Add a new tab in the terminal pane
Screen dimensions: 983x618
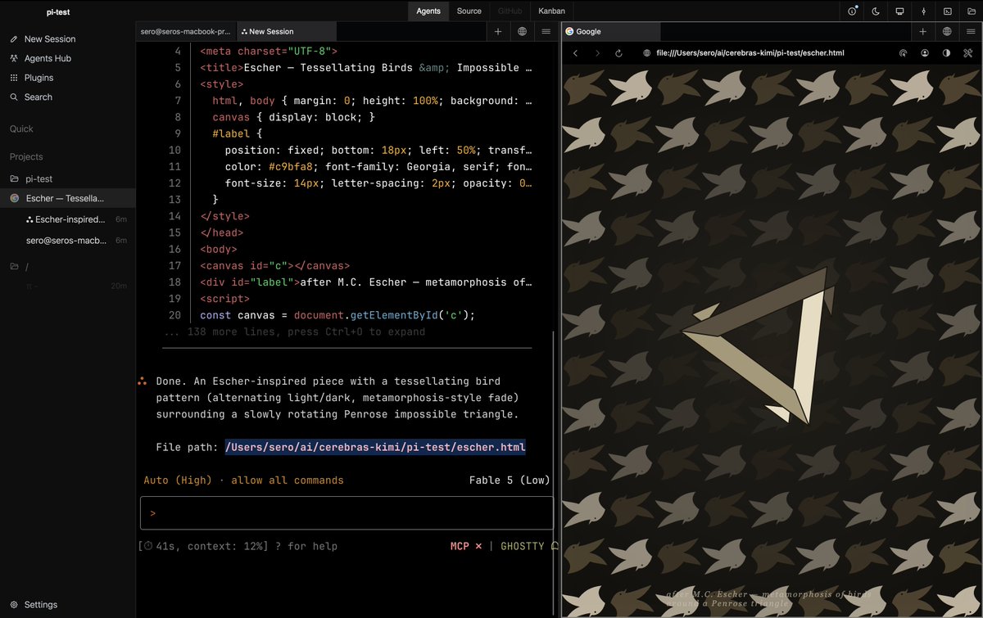[x=498, y=31]
